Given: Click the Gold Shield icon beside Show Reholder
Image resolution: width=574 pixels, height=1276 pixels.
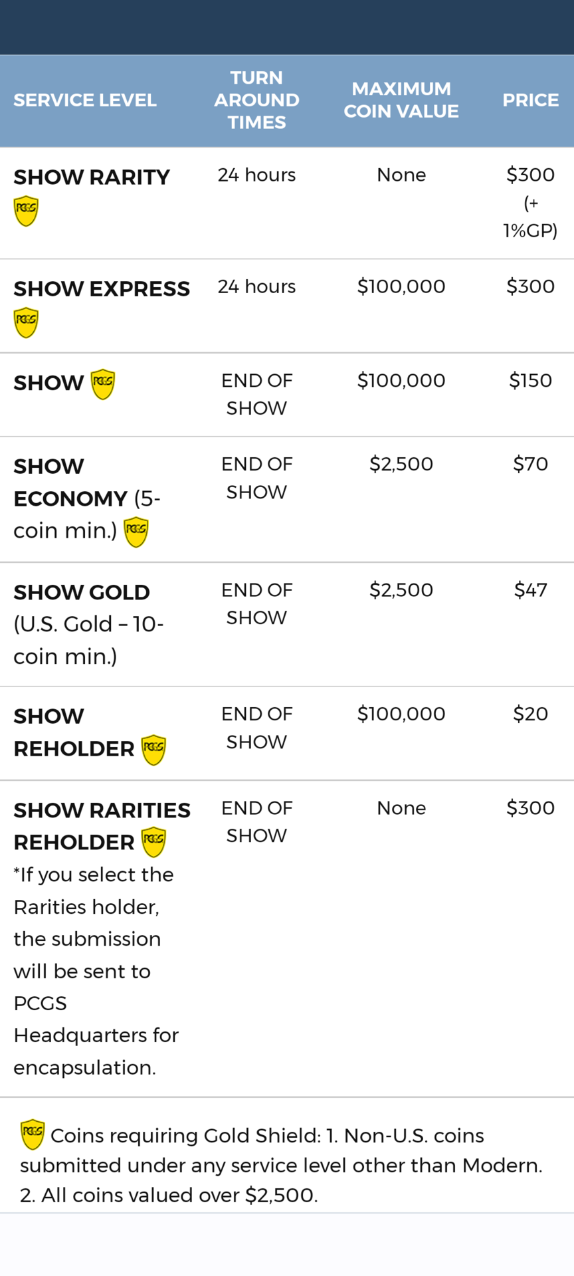Looking at the screenshot, I should coord(153,750).
